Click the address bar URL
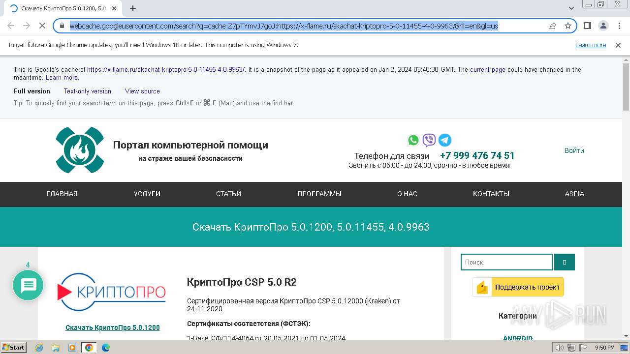Screen dimensions: 630x354 tap(283, 26)
